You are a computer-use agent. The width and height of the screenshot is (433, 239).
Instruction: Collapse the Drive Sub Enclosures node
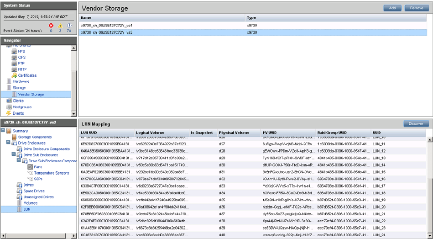13,155
